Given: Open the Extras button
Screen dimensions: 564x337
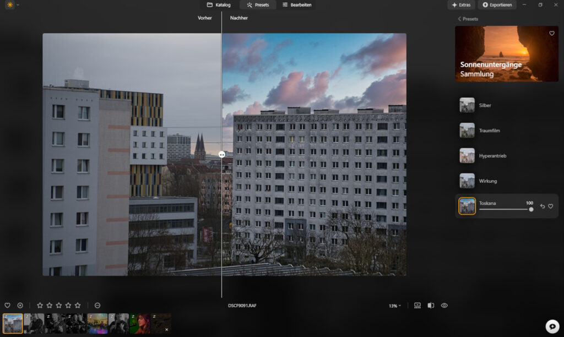Looking at the screenshot, I should tap(461, 5).
